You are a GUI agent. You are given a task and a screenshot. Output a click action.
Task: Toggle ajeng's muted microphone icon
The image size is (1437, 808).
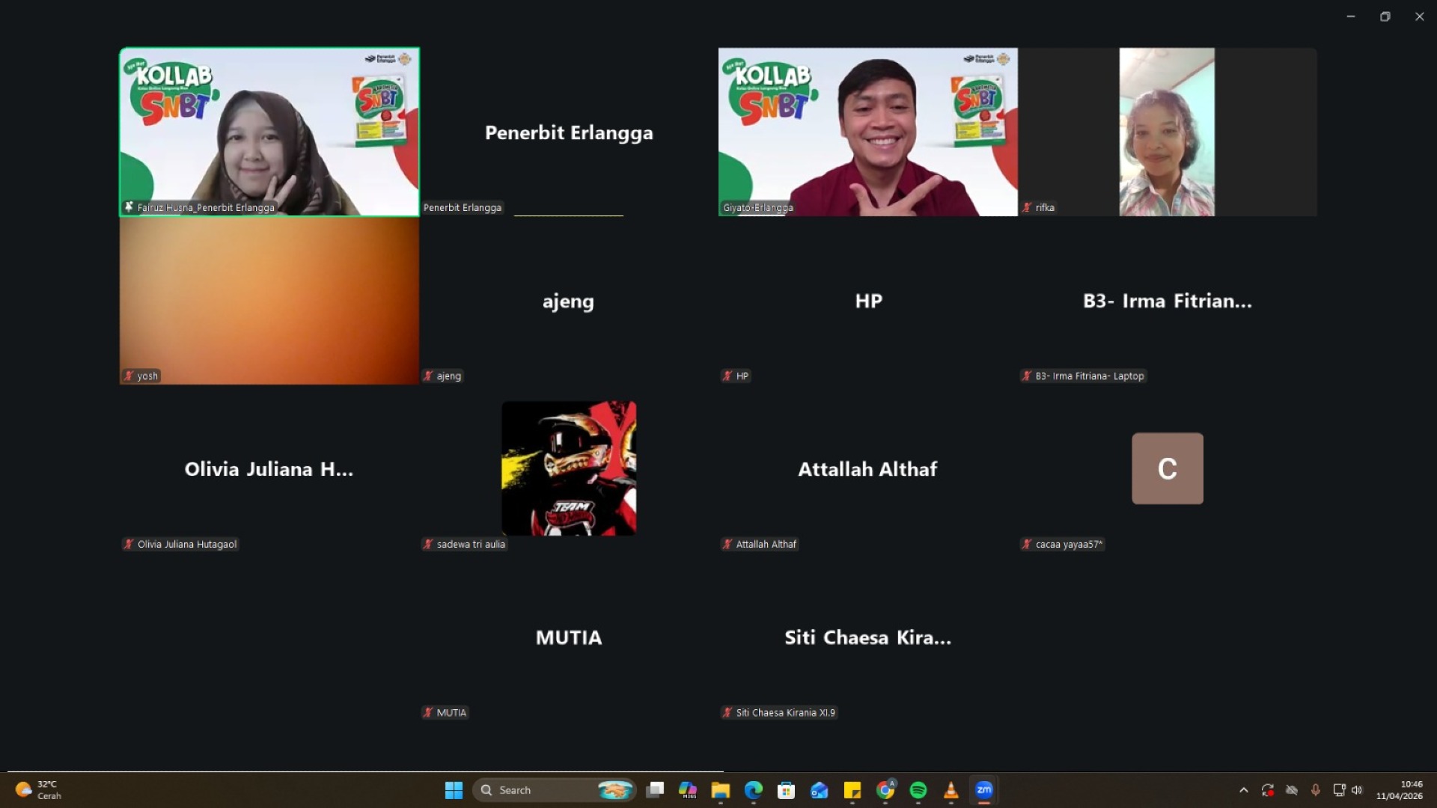coord(427,376)
